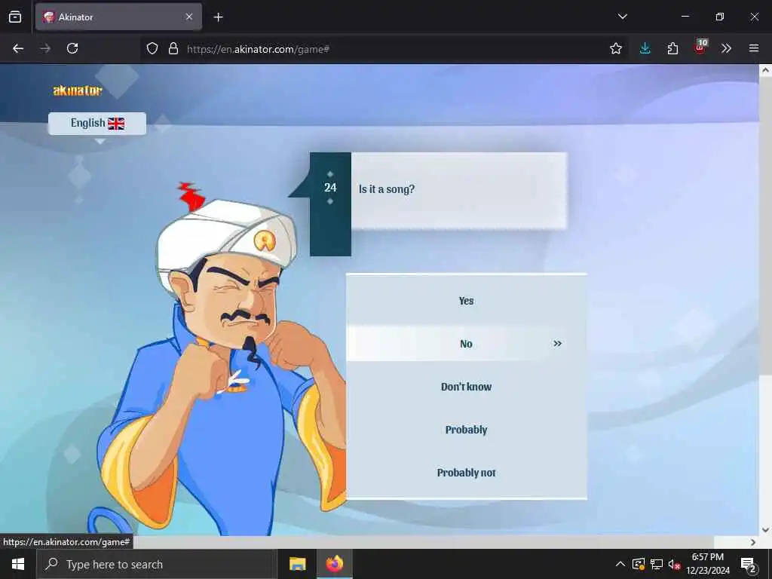Click the Akinator logo

[78, 90]
